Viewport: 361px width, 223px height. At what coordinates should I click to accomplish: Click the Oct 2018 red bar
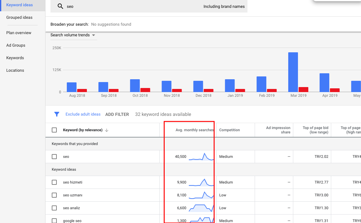pyautogui.click(x=145, y=90)
